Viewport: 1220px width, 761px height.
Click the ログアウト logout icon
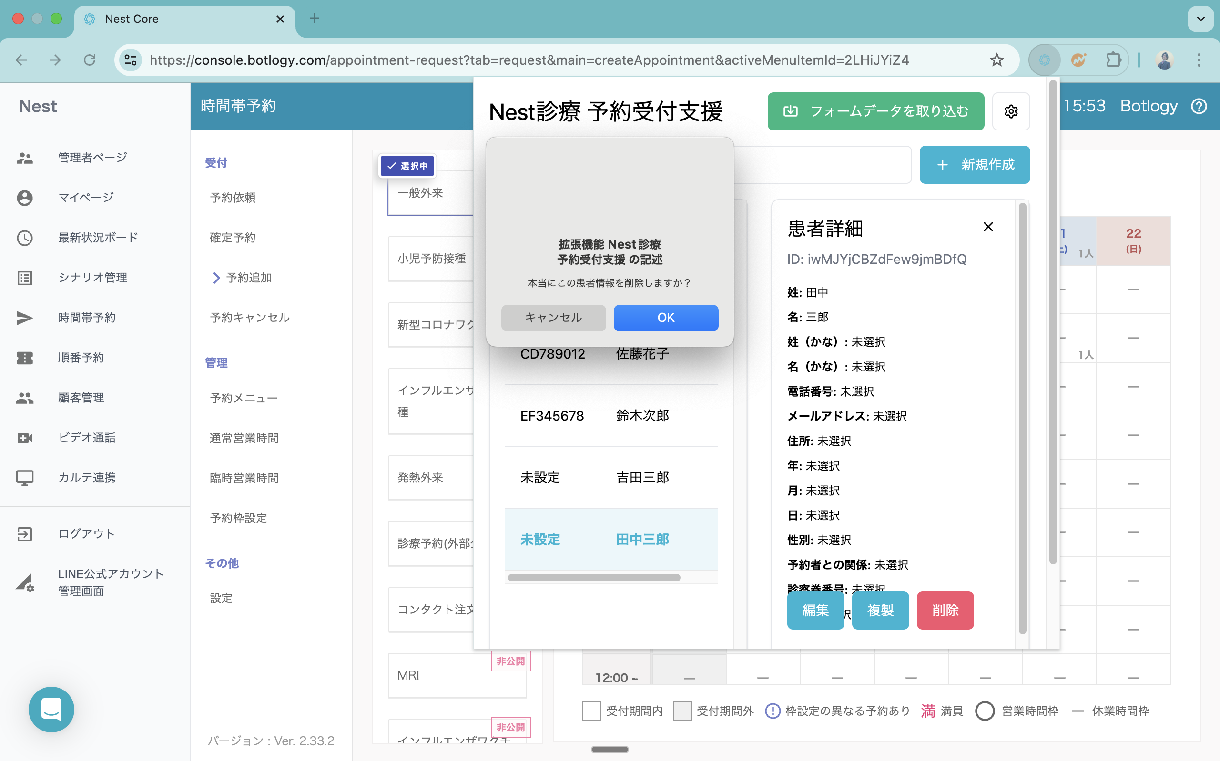coord(25,533)
